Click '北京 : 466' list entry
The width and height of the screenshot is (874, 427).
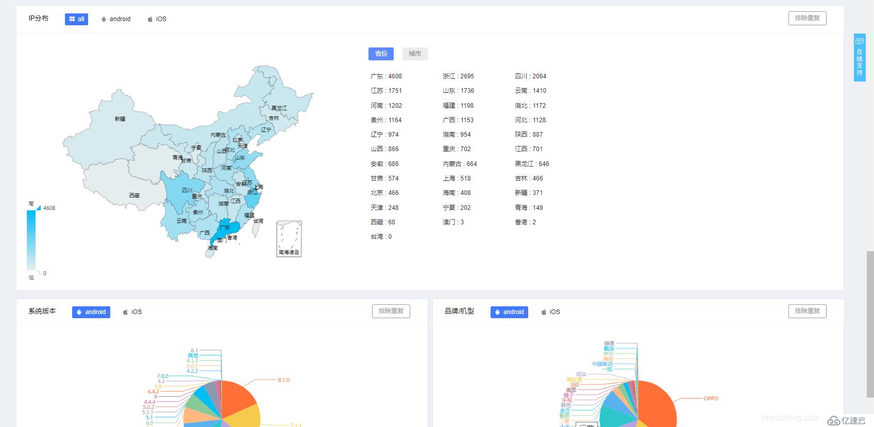tap(384, 193)
